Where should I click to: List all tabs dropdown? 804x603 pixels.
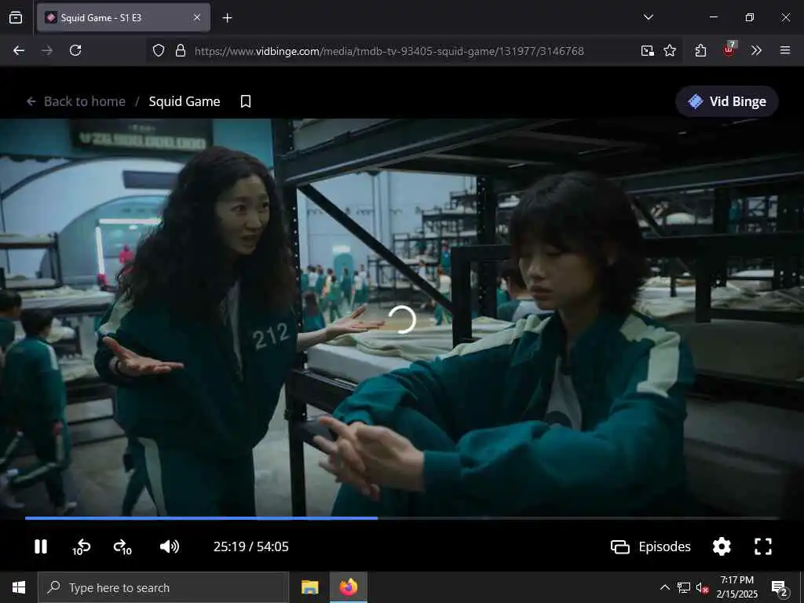[x=648, y=17]
